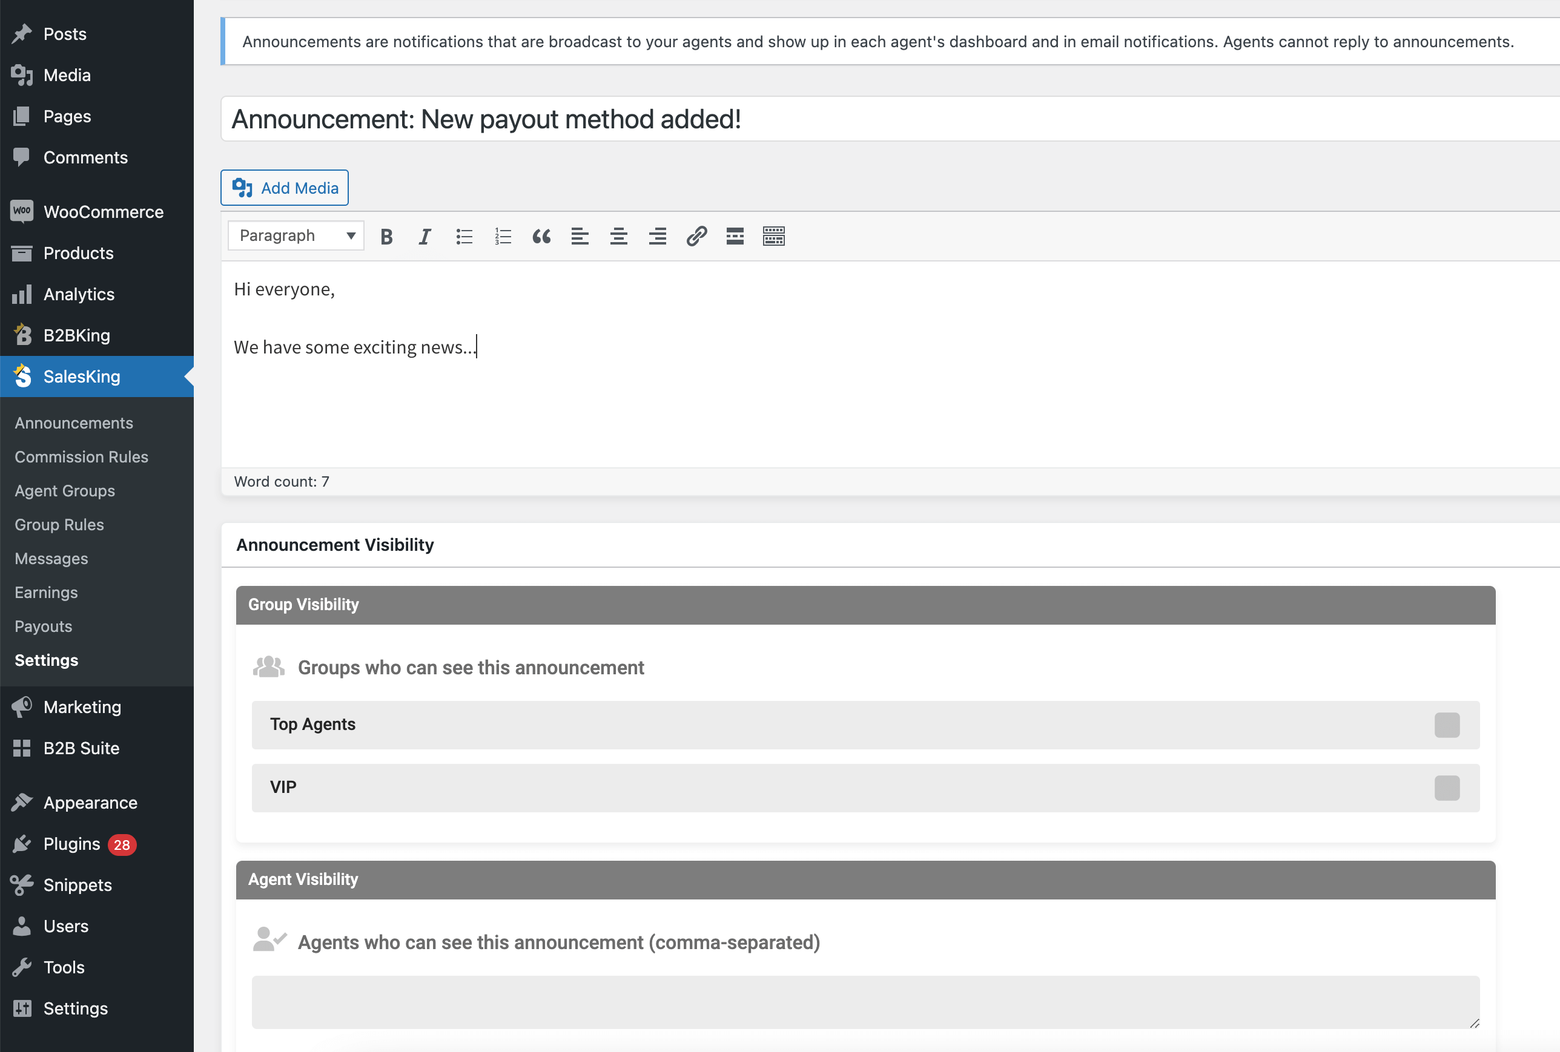Image resolution: width=1560 pixels, height=1052 pixels.
Task: Open Plugins menu with 28 updates
Action: (x=72, y=844)
